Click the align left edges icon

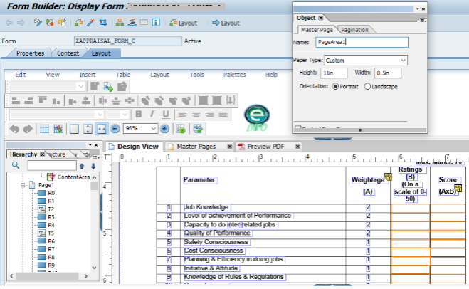coord(15,100)
